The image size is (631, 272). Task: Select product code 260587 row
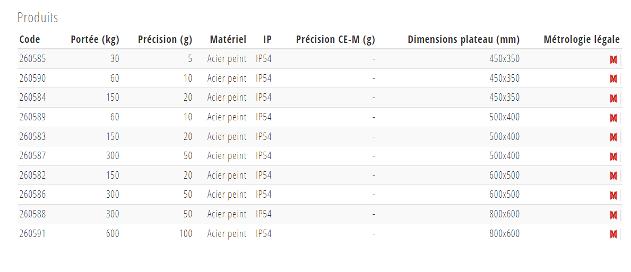(320, 156)
